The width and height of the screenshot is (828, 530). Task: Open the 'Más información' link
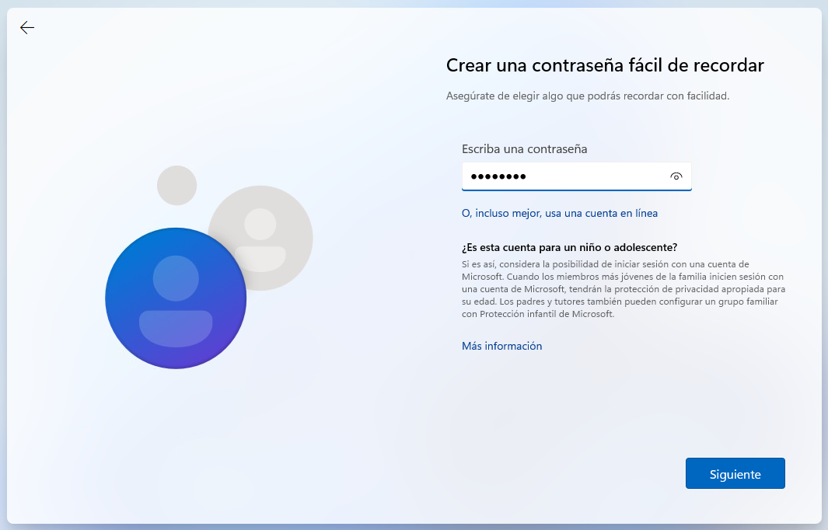point(501,346)
